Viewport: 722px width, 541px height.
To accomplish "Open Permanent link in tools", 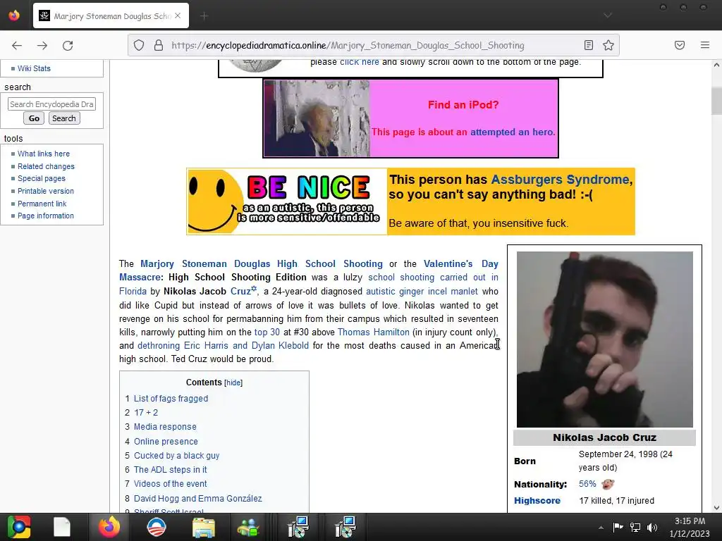I will click(x=42, y=204).
